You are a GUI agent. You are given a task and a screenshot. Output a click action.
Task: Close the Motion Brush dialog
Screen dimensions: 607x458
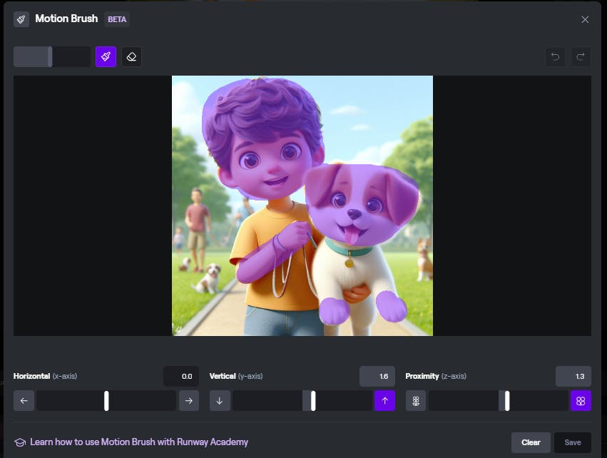tap(585, 19)
